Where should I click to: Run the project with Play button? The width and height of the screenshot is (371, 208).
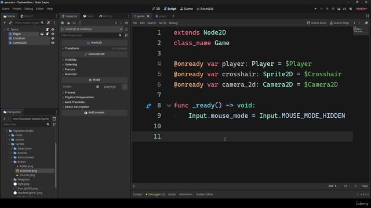(x=315, y=9)
